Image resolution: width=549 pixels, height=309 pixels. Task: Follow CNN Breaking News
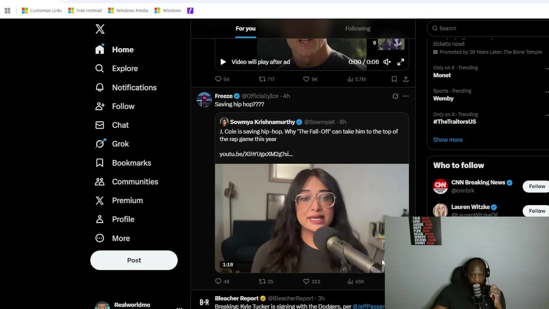pos(537,186)
